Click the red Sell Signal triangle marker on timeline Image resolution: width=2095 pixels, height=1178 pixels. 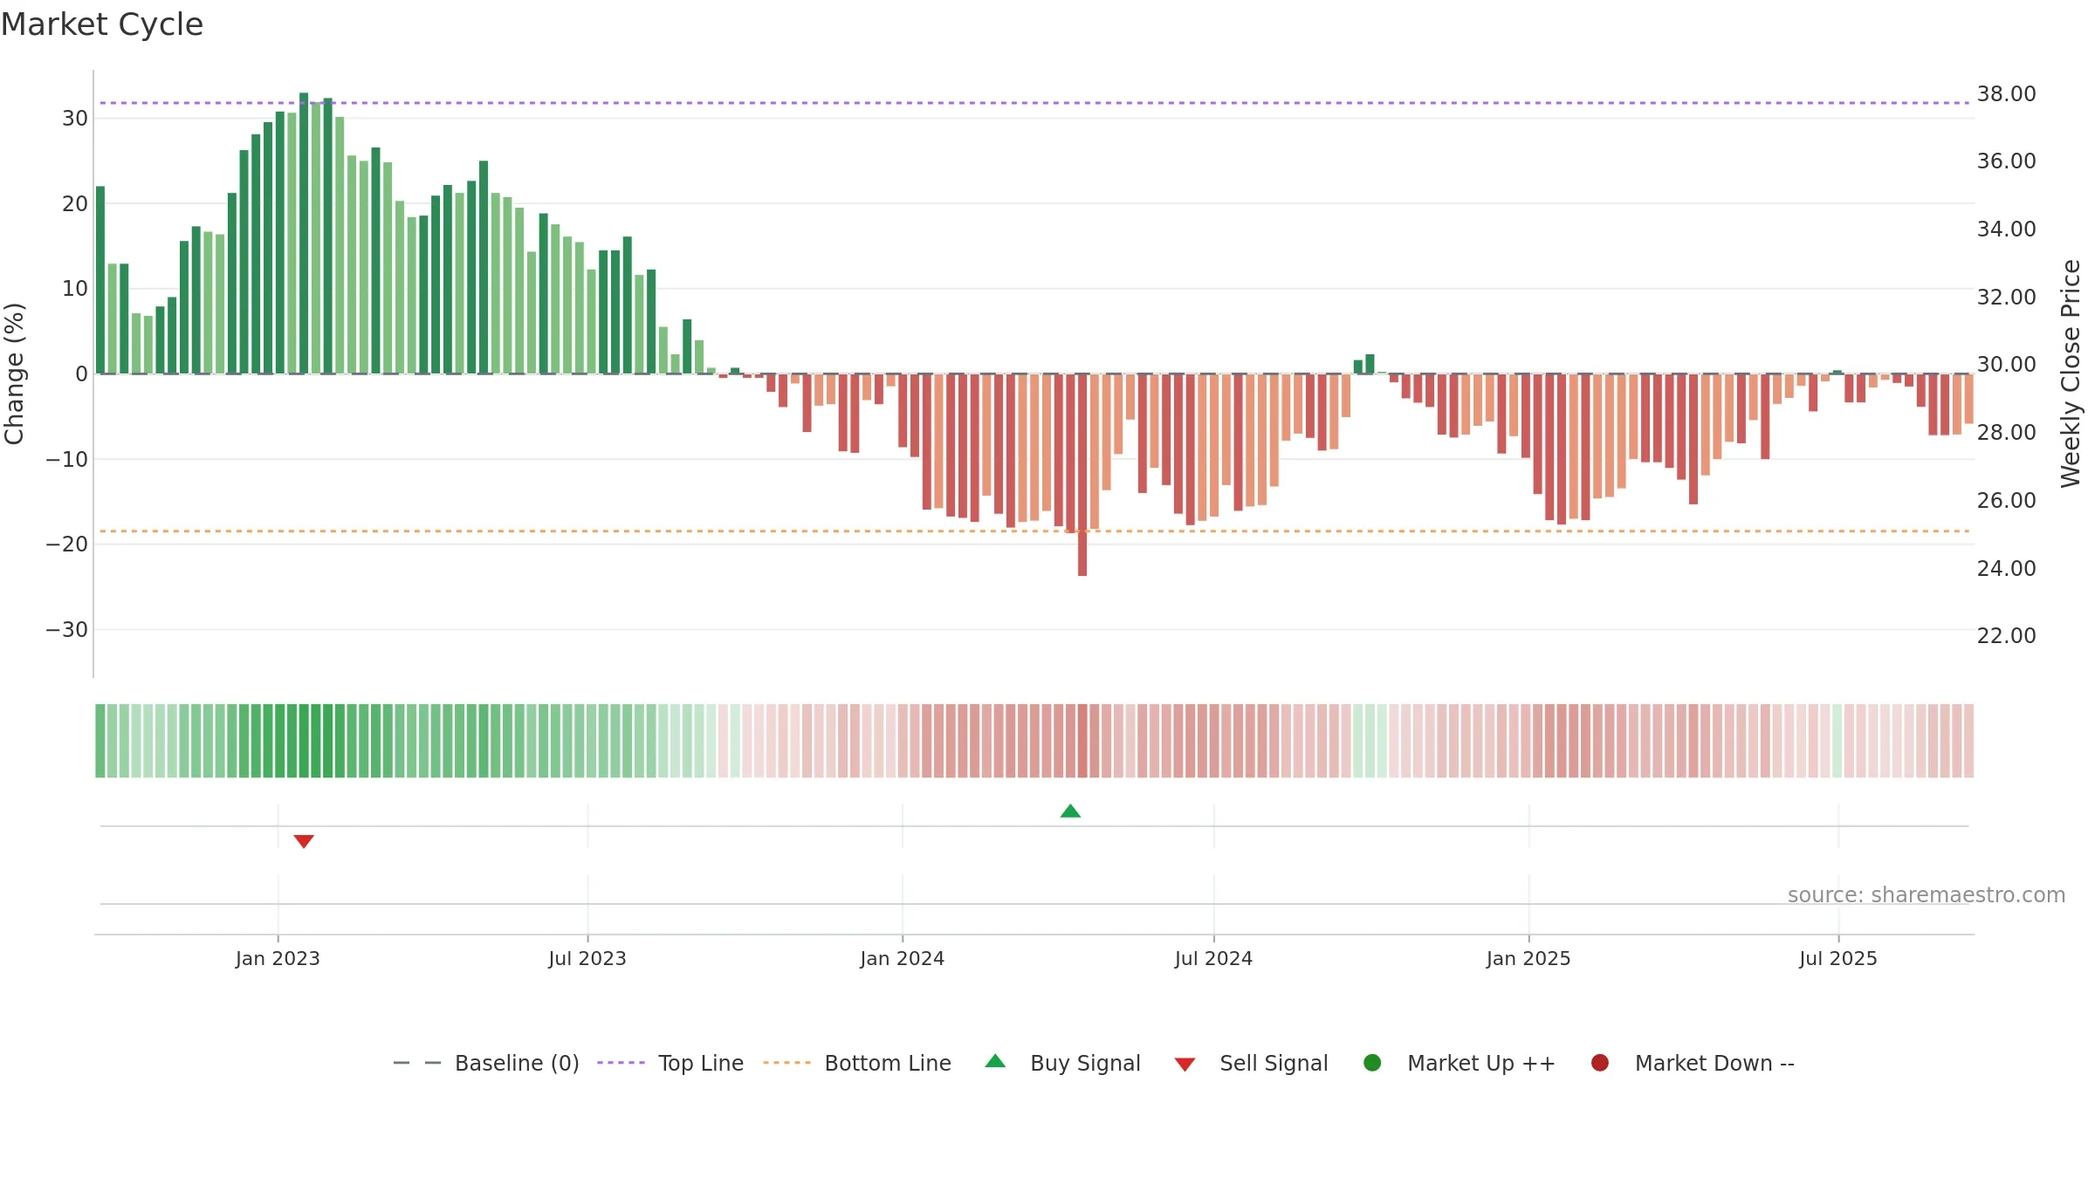coord(304,841)
